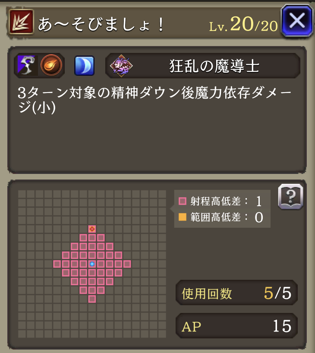Image resolution: width=315 pixels, height=353 pixels.
Task: Click the blue crescent moon icon
Action: (x=85, y=65)
